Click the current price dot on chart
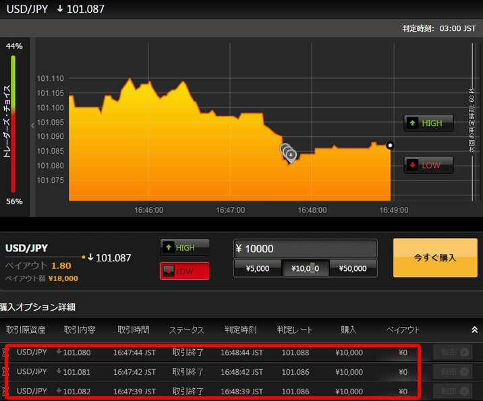This screenshot has width=483, height=401. click(390, 146)
